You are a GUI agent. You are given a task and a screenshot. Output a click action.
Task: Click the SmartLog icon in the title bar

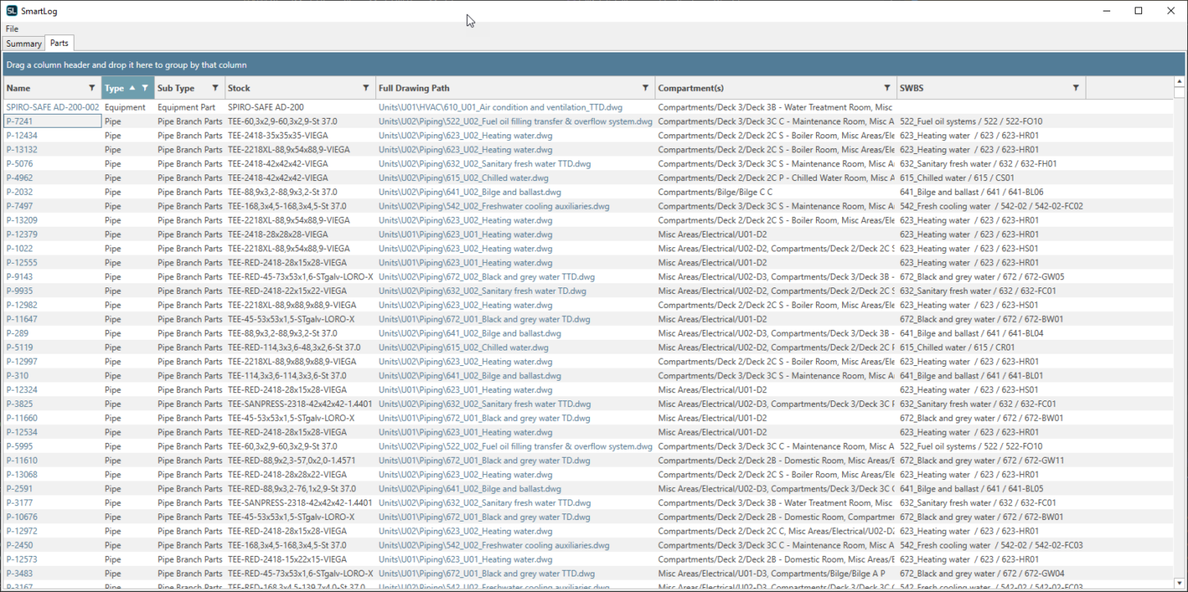[11, 11]
